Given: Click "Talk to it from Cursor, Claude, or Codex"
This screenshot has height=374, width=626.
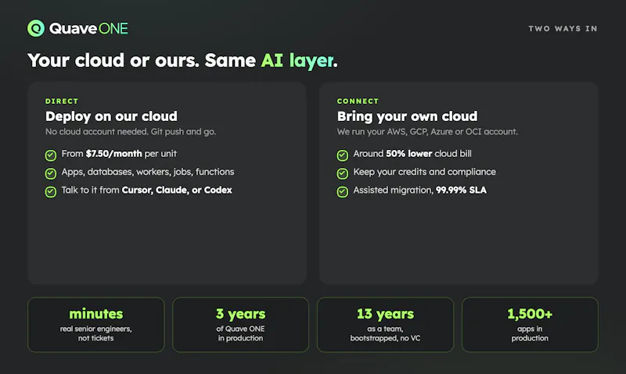Looking at the screenshot, I should pyautogui.click(x=146, y=190).
